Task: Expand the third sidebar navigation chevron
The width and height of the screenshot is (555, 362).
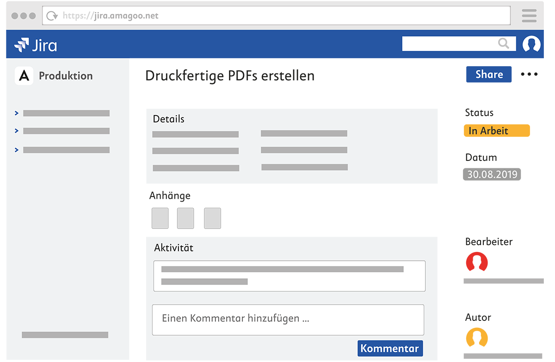Action: click(x=17, y=149)
